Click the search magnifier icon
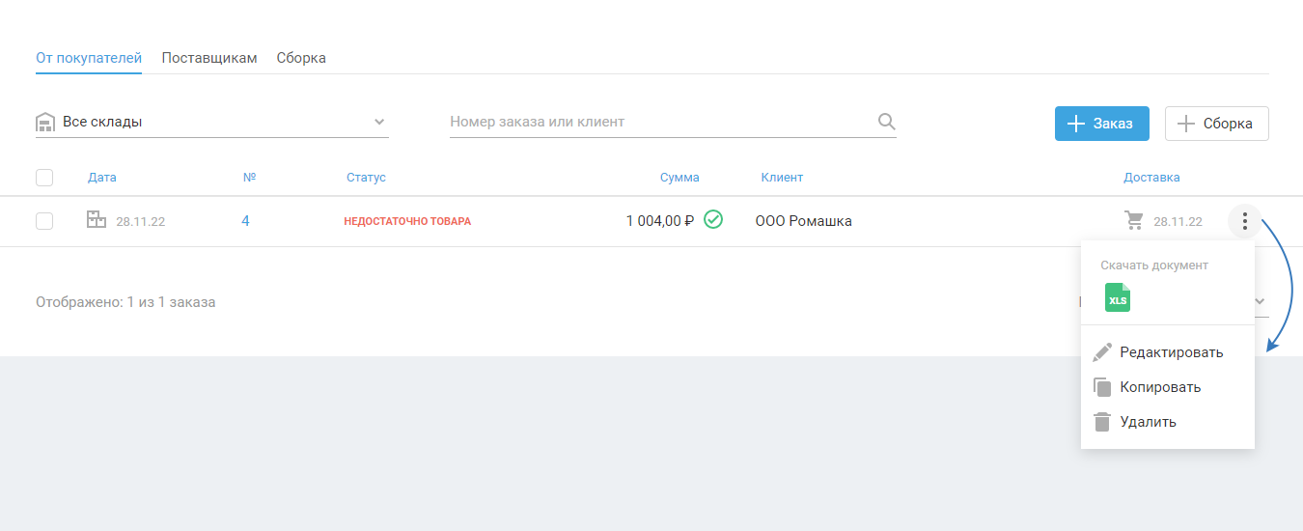Viewport: 1303px width, 531px height. tap(886, 122)
